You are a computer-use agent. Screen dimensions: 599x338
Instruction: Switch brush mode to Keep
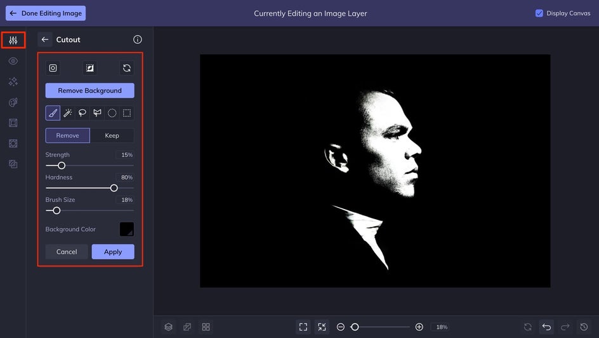(112, 136)
